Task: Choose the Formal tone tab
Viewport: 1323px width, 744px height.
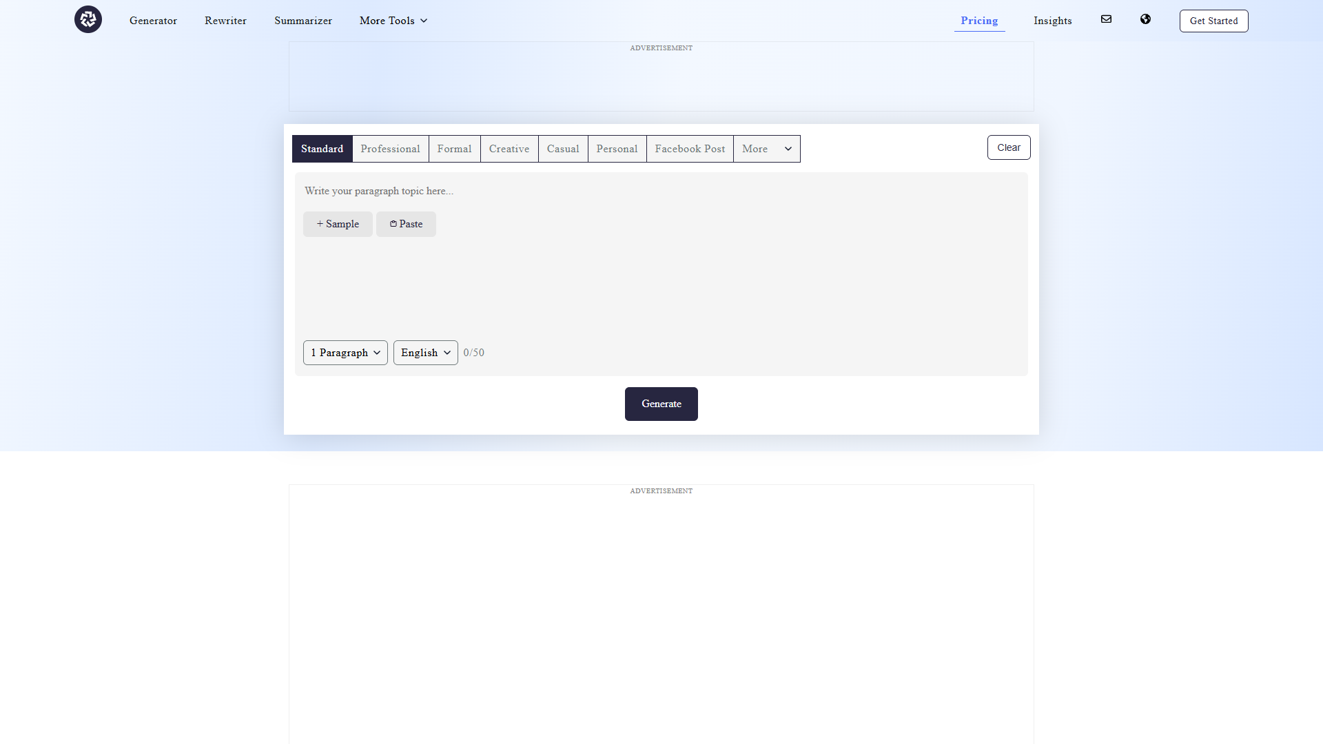Action: coord(454,149)
